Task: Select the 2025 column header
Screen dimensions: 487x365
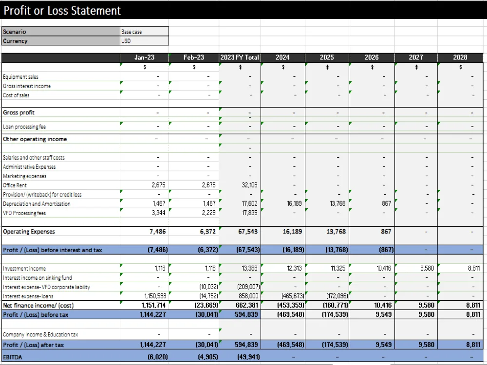Action: point(327,57)
